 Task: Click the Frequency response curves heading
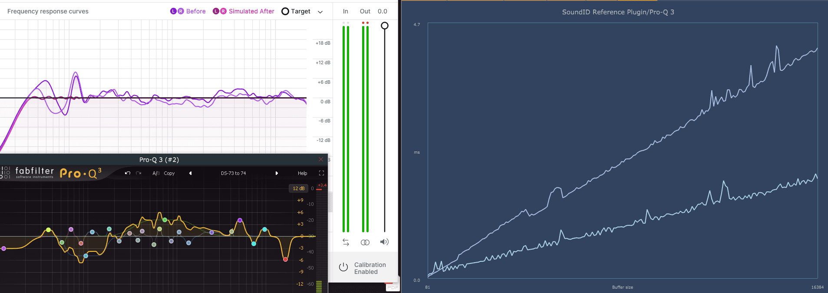click(48, 11)
